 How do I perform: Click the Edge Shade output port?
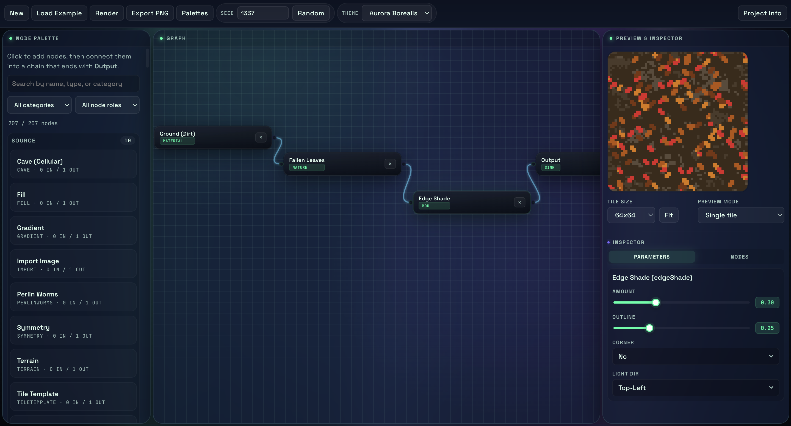click(533, 202)
